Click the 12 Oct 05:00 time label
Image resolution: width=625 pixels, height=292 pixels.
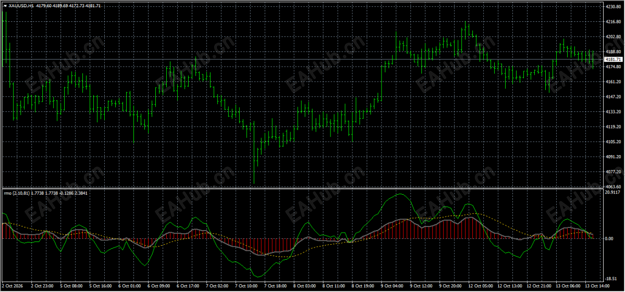[480, 286]
